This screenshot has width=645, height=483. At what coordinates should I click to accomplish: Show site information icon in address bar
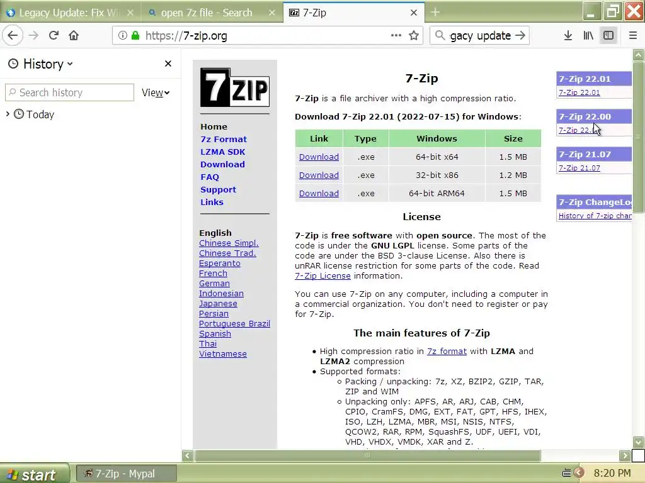point(123,35)
